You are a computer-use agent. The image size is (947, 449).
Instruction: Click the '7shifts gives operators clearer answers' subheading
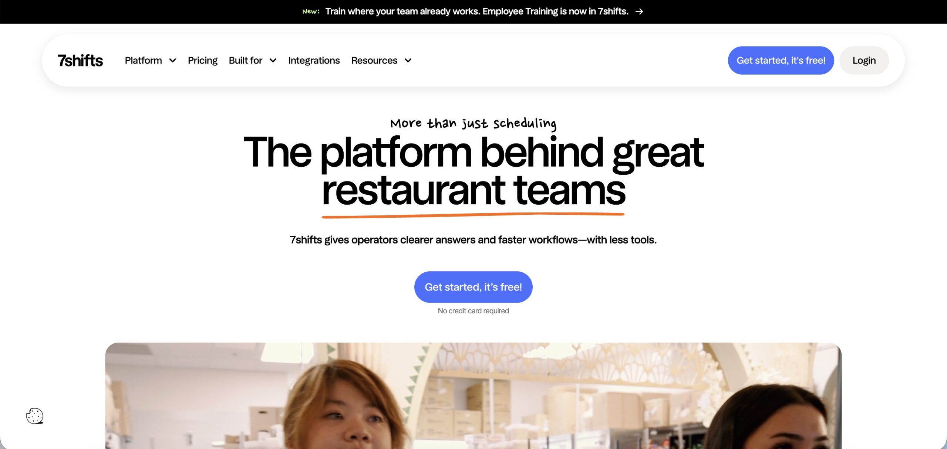point(473,240)
